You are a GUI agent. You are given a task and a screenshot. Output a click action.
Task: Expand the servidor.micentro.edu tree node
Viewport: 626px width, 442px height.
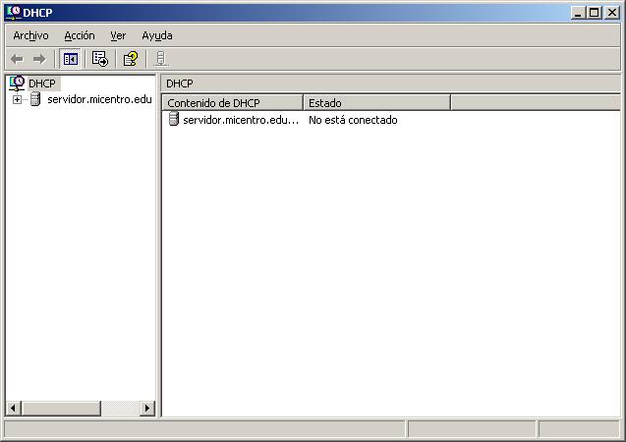(x=17, y=99)
